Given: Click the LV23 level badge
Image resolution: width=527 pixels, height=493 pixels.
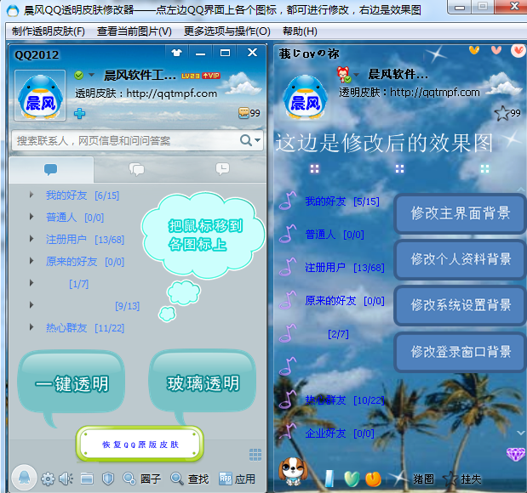Looking at the screenshot, I should coord(191,76).
